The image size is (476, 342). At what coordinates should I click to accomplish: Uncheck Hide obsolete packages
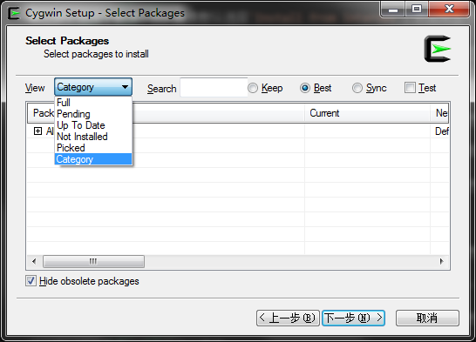[31, 281]
